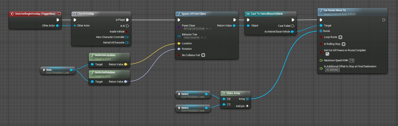Click Hatred AICharacter output pin
This screenshot has height=126, width=398.
pyautogui.click(x=127, y=43)
